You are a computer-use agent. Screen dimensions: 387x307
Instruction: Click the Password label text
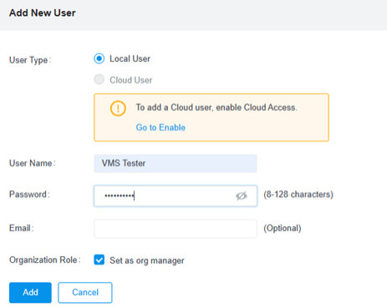tap(29, 194)
